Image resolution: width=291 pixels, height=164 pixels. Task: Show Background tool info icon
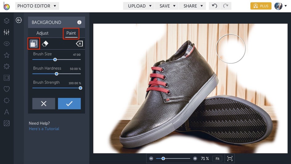pos(79,22)
